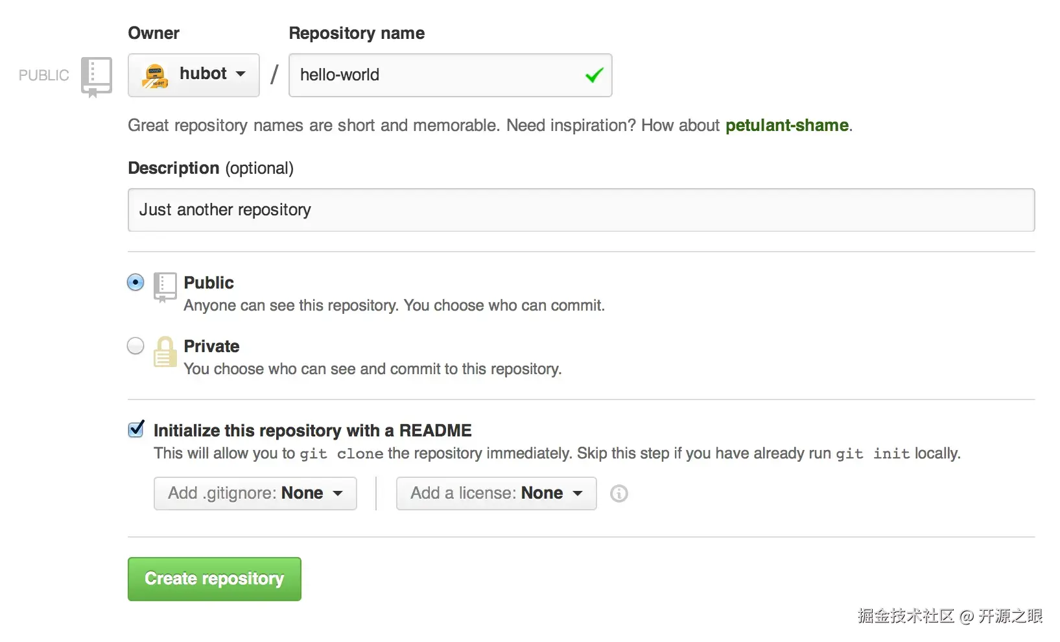
Task: Click the license info icon
Action: coord(619,493)
